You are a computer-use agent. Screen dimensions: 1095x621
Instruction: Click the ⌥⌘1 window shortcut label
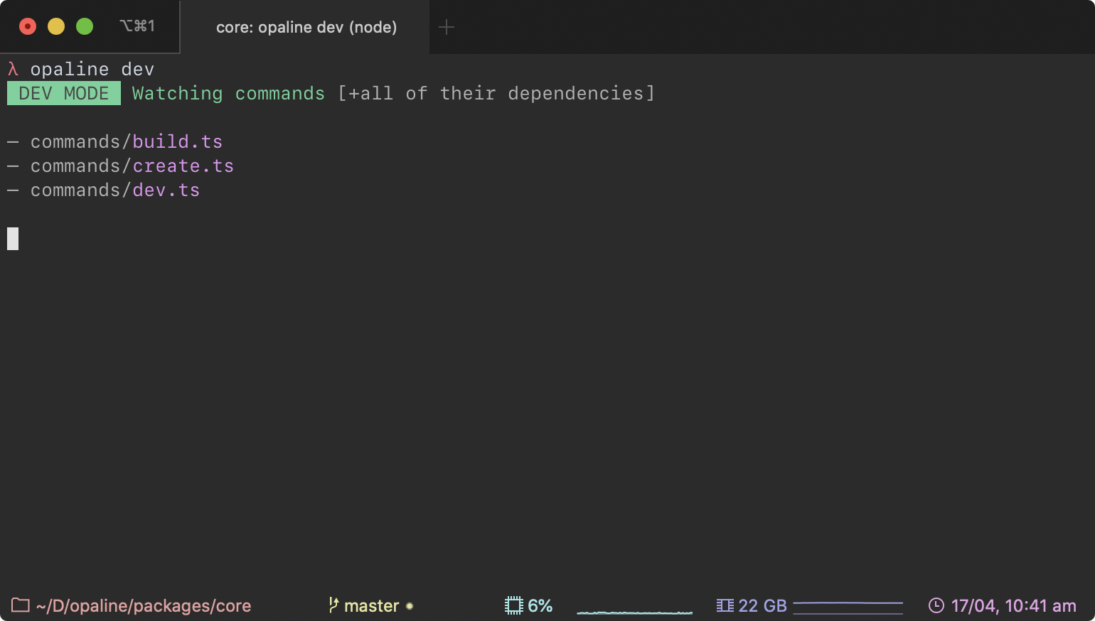[137, 26]
